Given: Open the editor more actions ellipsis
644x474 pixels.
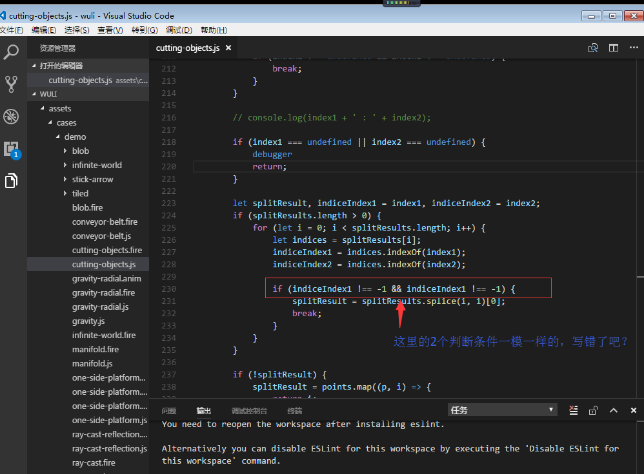Looking at the screenshot, I should (634, 48).
